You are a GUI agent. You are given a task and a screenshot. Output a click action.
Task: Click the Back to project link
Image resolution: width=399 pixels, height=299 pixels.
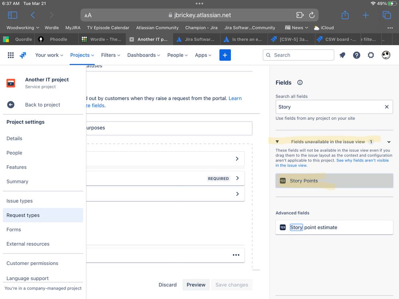[42, 105]
